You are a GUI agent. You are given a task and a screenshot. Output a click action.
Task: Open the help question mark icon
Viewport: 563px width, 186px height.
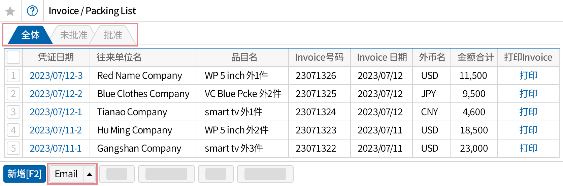point(32,11)
